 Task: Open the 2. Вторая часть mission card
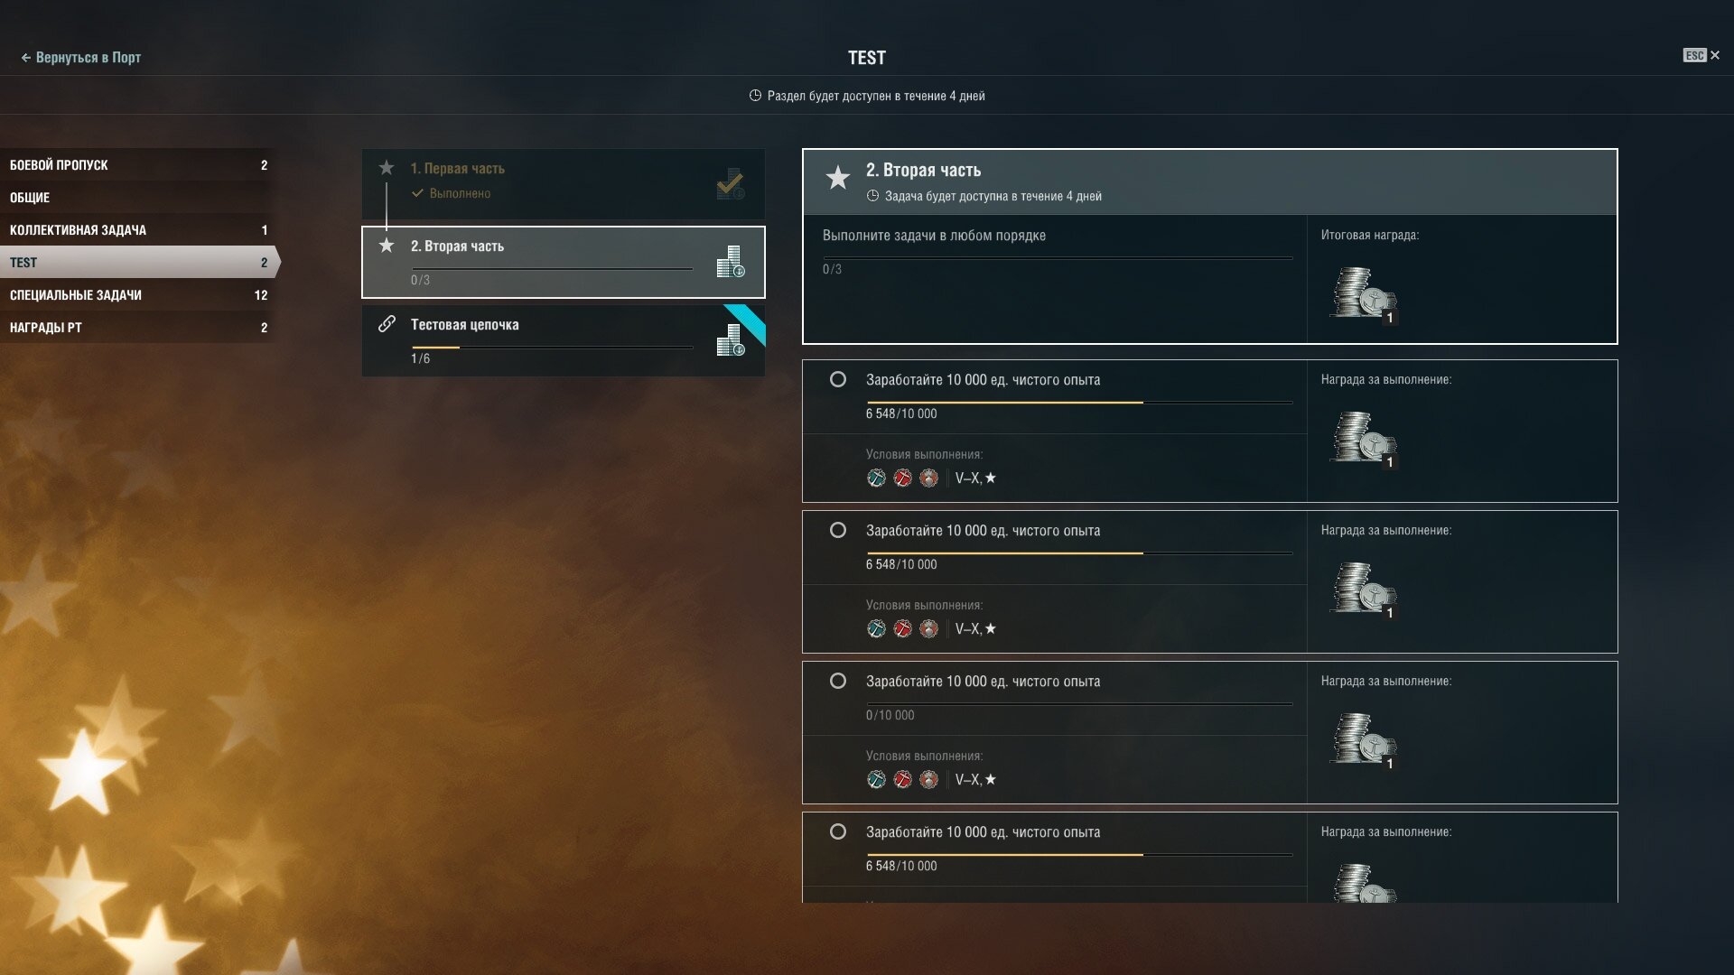point(564,262)
